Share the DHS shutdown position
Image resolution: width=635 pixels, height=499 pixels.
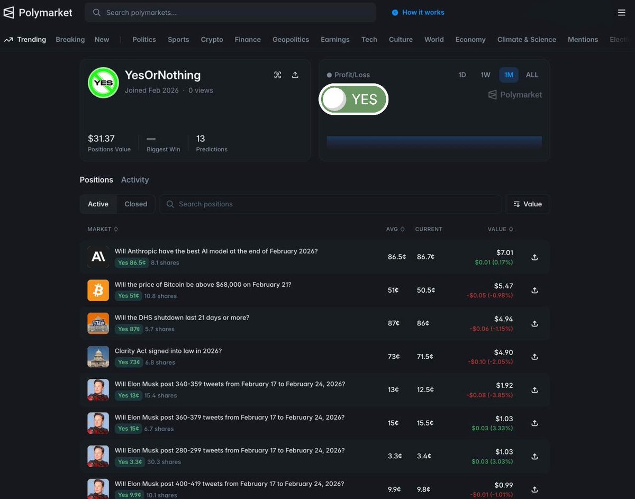pyautogui.click(x=534, y=324)
